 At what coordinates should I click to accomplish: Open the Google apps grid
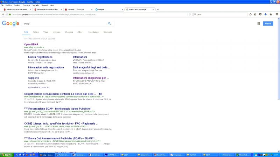pos(259,23)
